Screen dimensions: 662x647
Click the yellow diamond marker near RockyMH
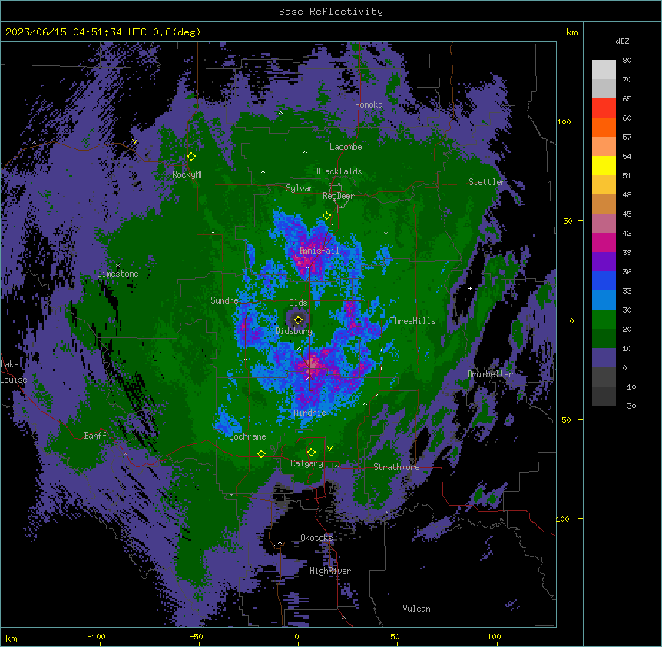(x=192, y=157)
